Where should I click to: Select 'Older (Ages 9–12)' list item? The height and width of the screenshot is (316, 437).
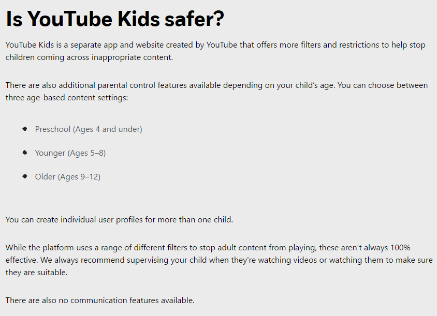click(x=68, y=177)
